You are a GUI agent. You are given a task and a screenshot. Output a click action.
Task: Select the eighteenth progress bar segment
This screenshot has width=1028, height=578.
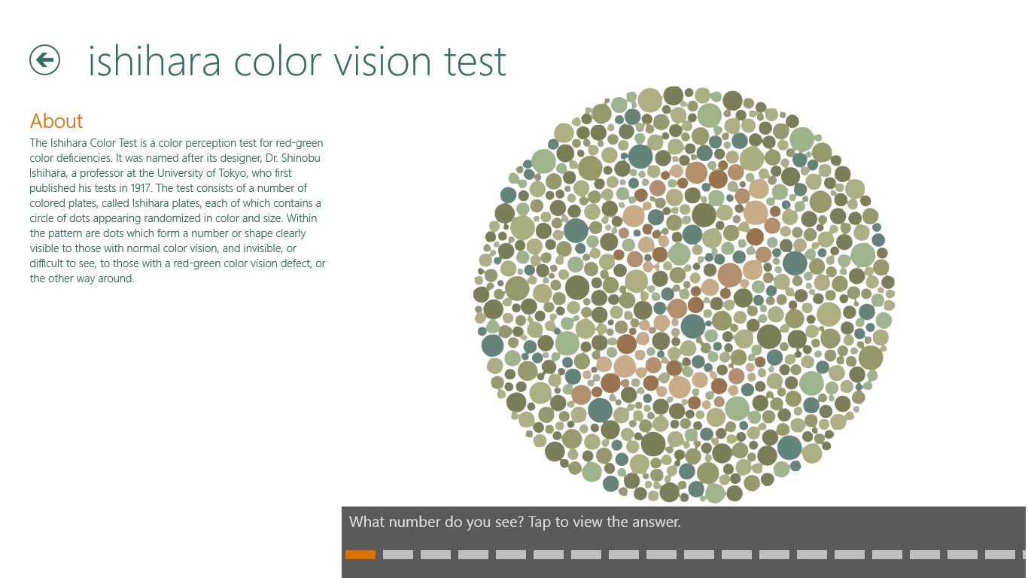1000,555
